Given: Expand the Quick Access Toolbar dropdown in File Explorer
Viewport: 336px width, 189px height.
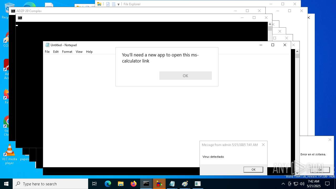Looking at the screenshot, I should point(118,4).
